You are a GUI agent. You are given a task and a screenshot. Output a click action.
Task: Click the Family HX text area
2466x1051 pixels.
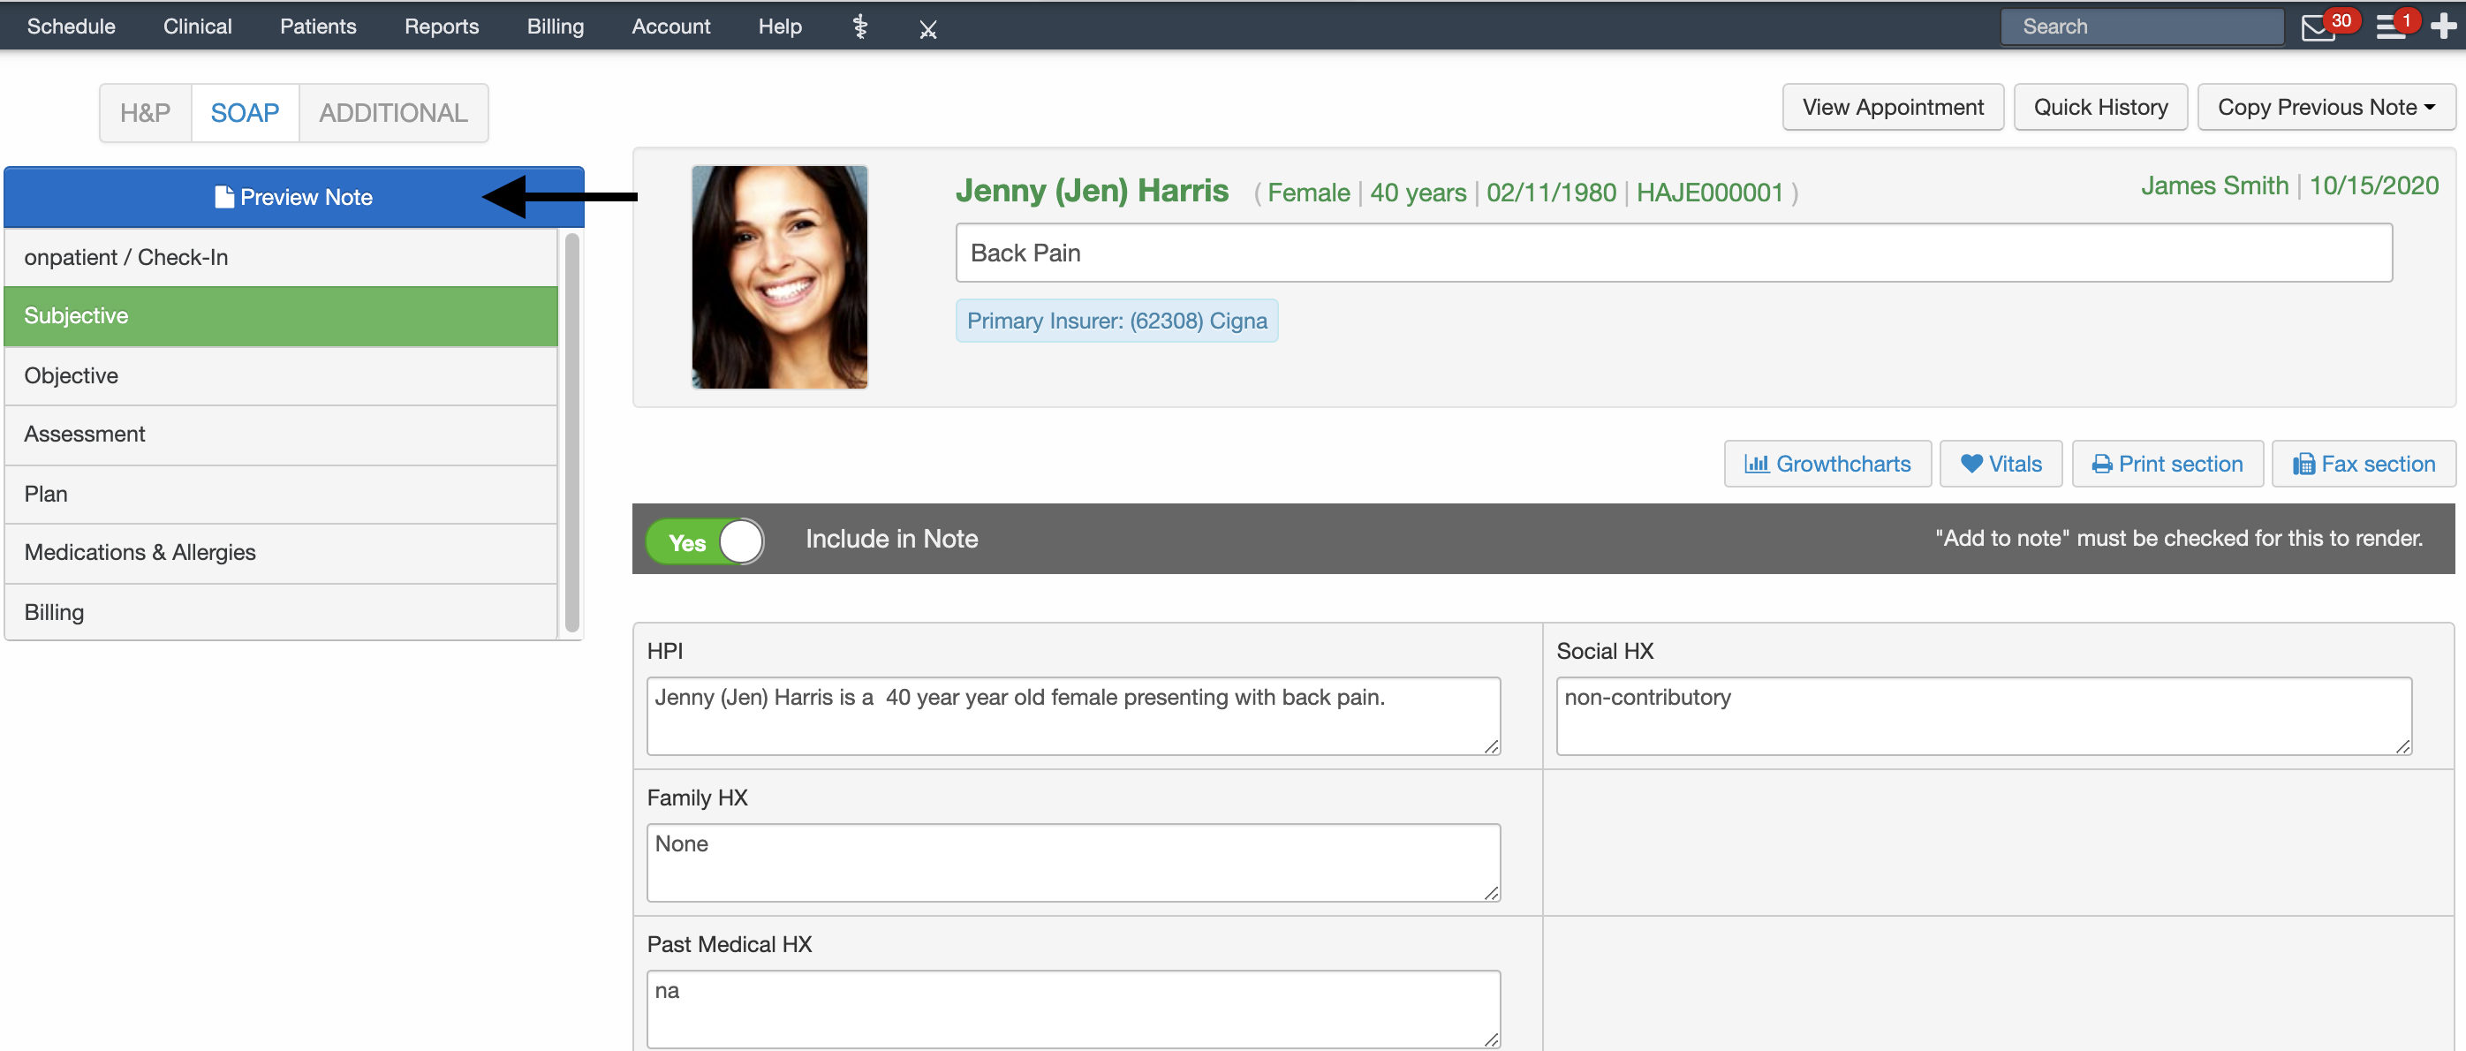tap(1073, 862)
